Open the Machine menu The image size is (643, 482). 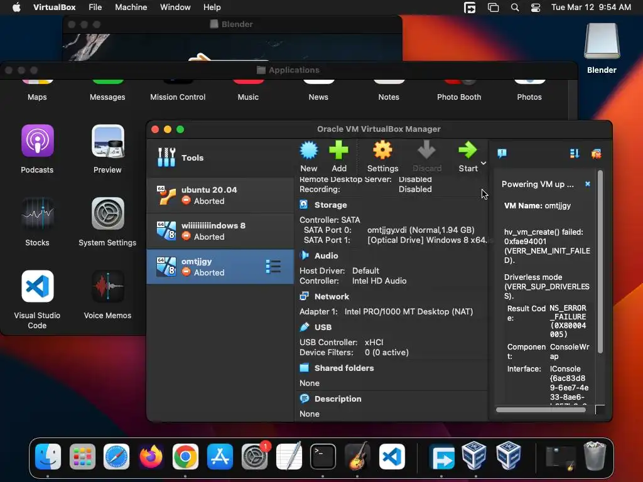point(131,8)
